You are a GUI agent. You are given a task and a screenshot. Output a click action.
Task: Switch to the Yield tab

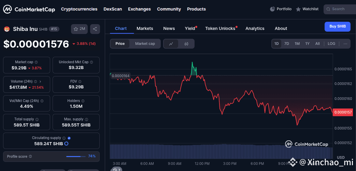click(190, 29)
